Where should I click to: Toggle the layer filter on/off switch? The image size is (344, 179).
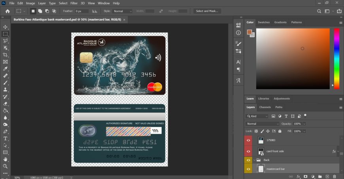[x=305, y=116]
